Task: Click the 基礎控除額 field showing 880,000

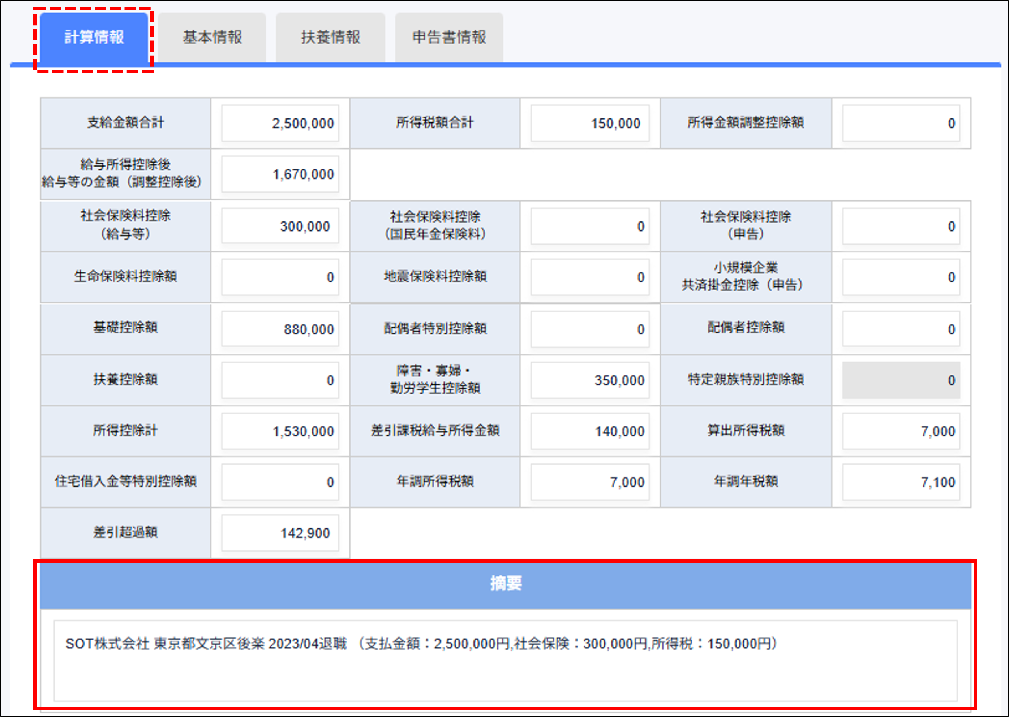Action: click(x=279, y=329)
